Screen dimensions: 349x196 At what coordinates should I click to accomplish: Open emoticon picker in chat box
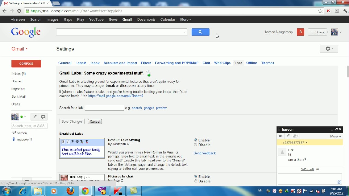(339, 182)
